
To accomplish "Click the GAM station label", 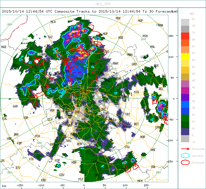I will tap(15, 106).
